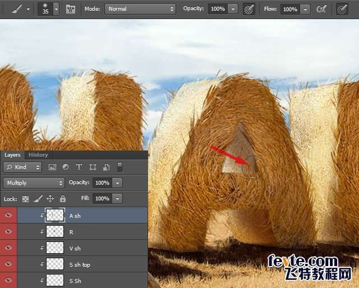Lock transparent pixels icon
The image size is (359, 288).
(x=25, y=199)
